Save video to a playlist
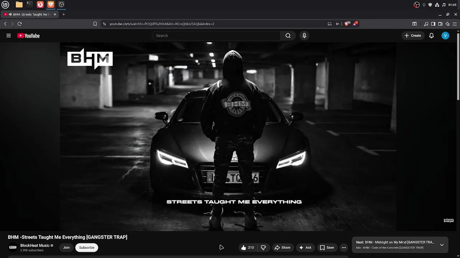 pos(327,248)
